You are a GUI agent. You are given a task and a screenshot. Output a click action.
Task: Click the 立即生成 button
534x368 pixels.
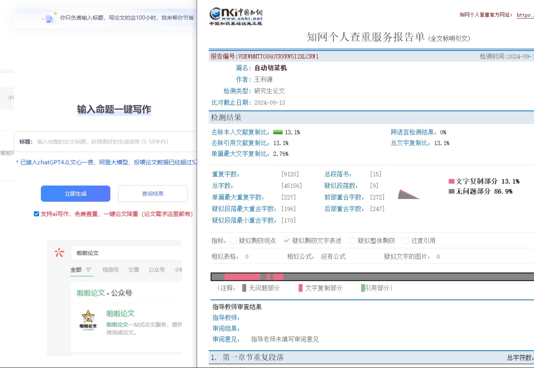(x=76, y=194)
